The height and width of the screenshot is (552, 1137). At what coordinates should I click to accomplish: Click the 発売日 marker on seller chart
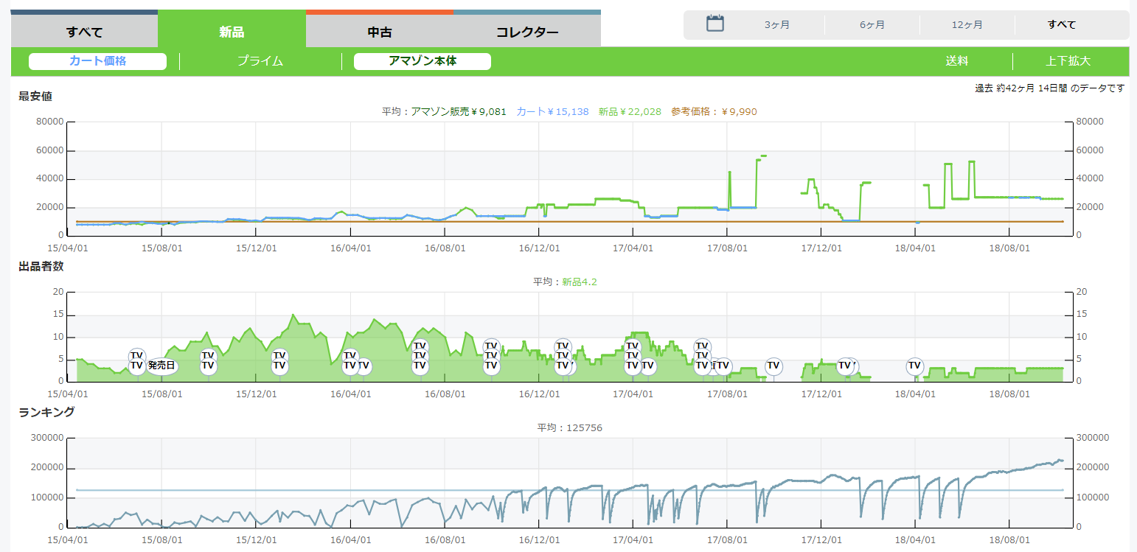161,366
